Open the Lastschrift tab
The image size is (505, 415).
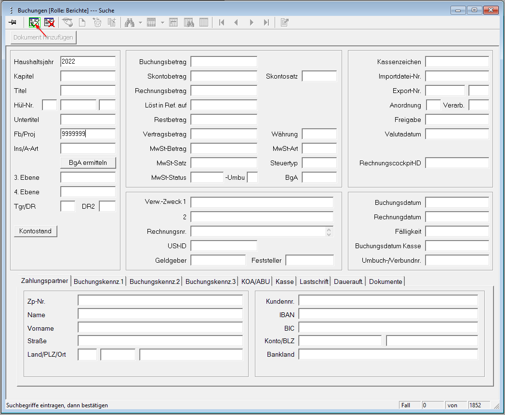tap(314, 281)
